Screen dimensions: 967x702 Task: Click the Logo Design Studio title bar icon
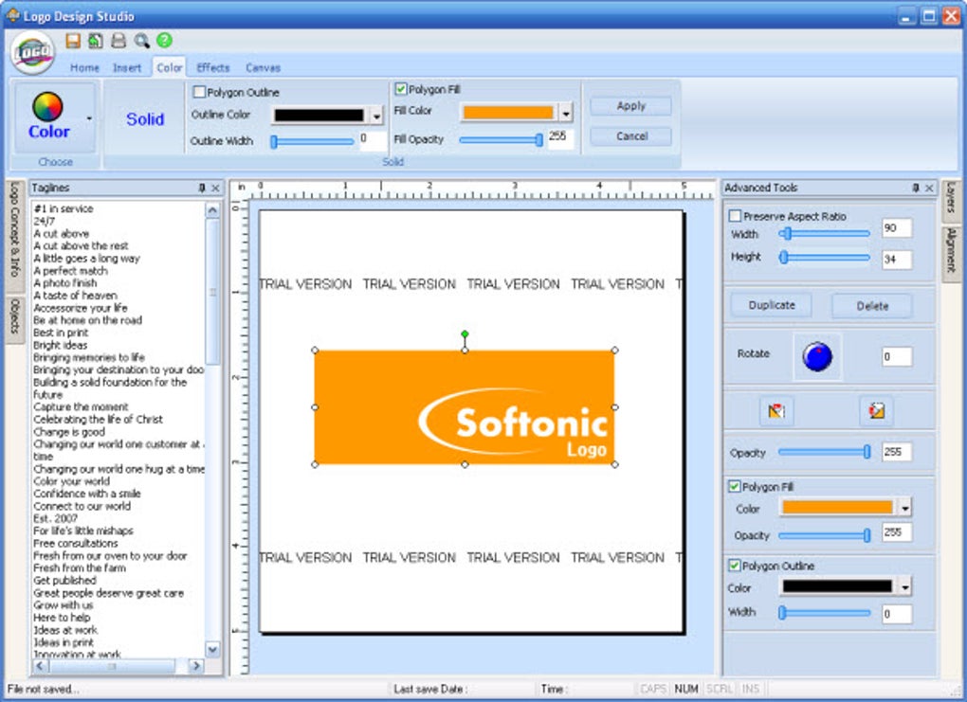(x=12, y=15)
